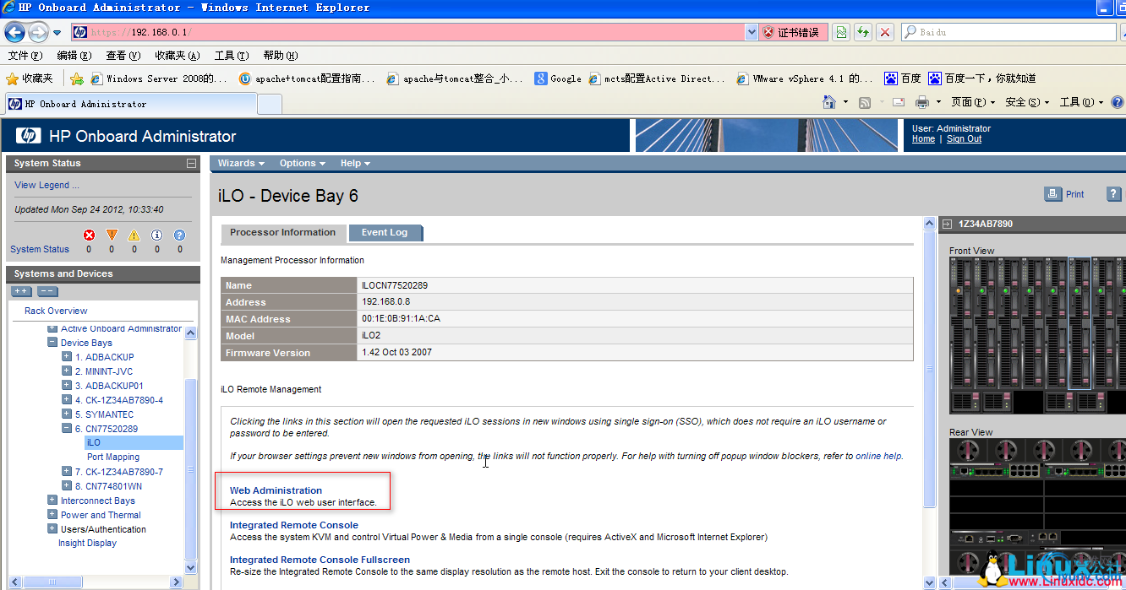
Task: Collapse the System Status panel
Action: (192, 164)
